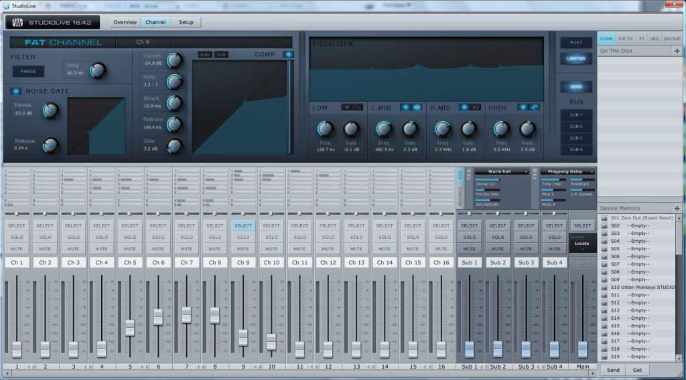Switch to the Channel tab
This screenshot has width=686, height=380.
(155, 22)
